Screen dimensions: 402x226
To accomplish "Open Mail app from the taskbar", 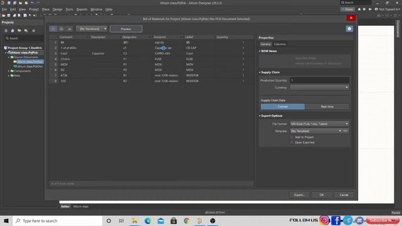I will [161, 220].
